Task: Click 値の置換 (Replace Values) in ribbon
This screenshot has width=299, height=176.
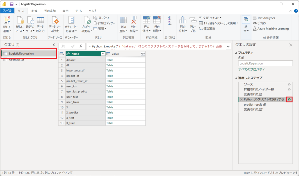Action: [207, 29]
